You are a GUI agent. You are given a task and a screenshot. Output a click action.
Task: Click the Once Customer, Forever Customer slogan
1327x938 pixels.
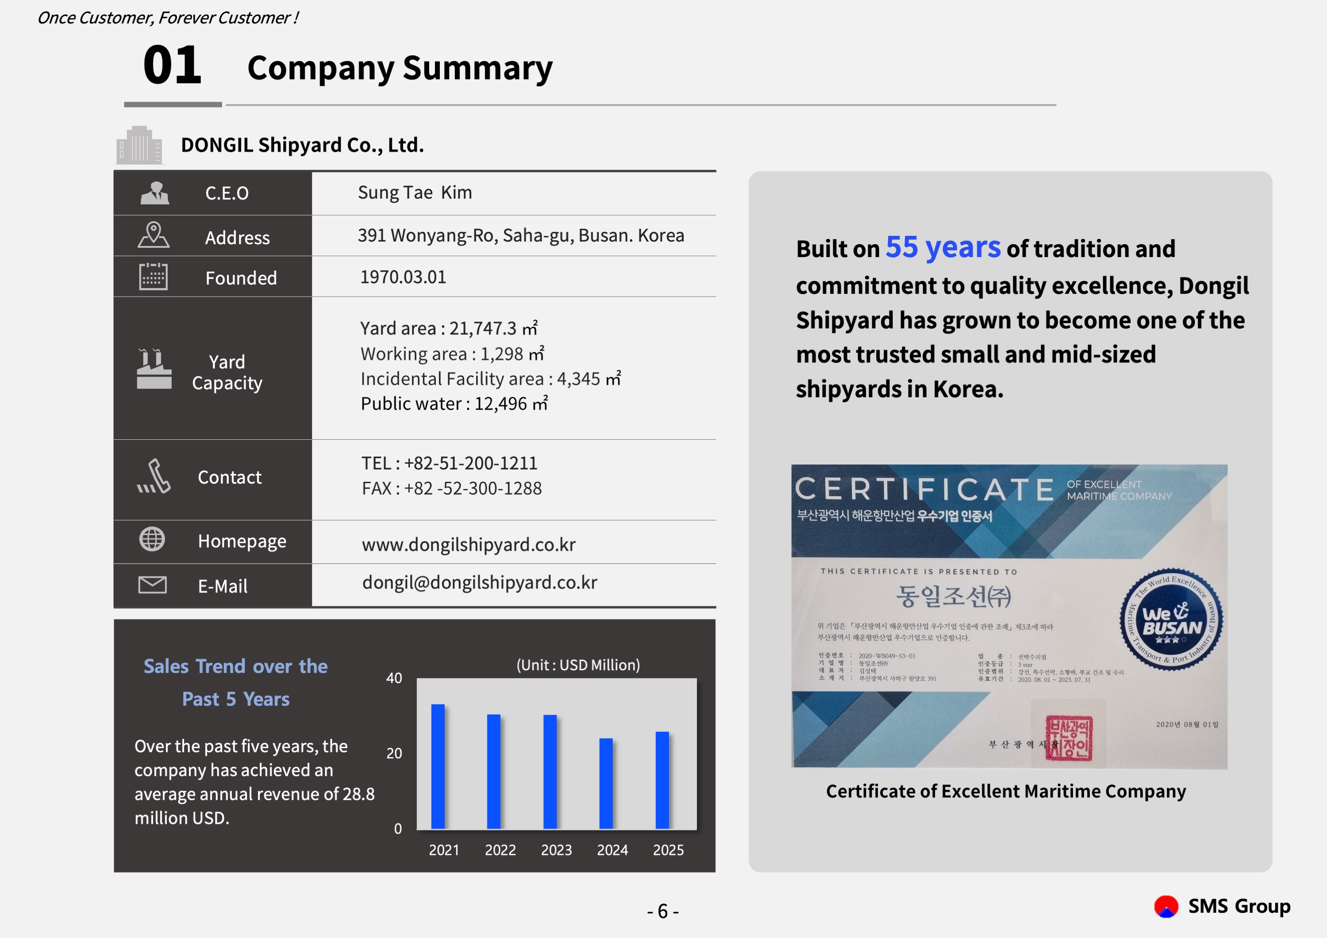(x=168, y=18)
